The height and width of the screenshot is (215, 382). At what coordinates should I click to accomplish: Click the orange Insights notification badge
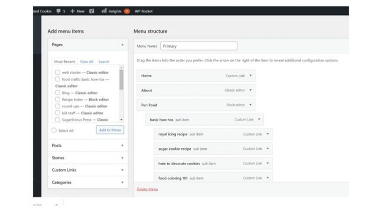tap(127, 11)
